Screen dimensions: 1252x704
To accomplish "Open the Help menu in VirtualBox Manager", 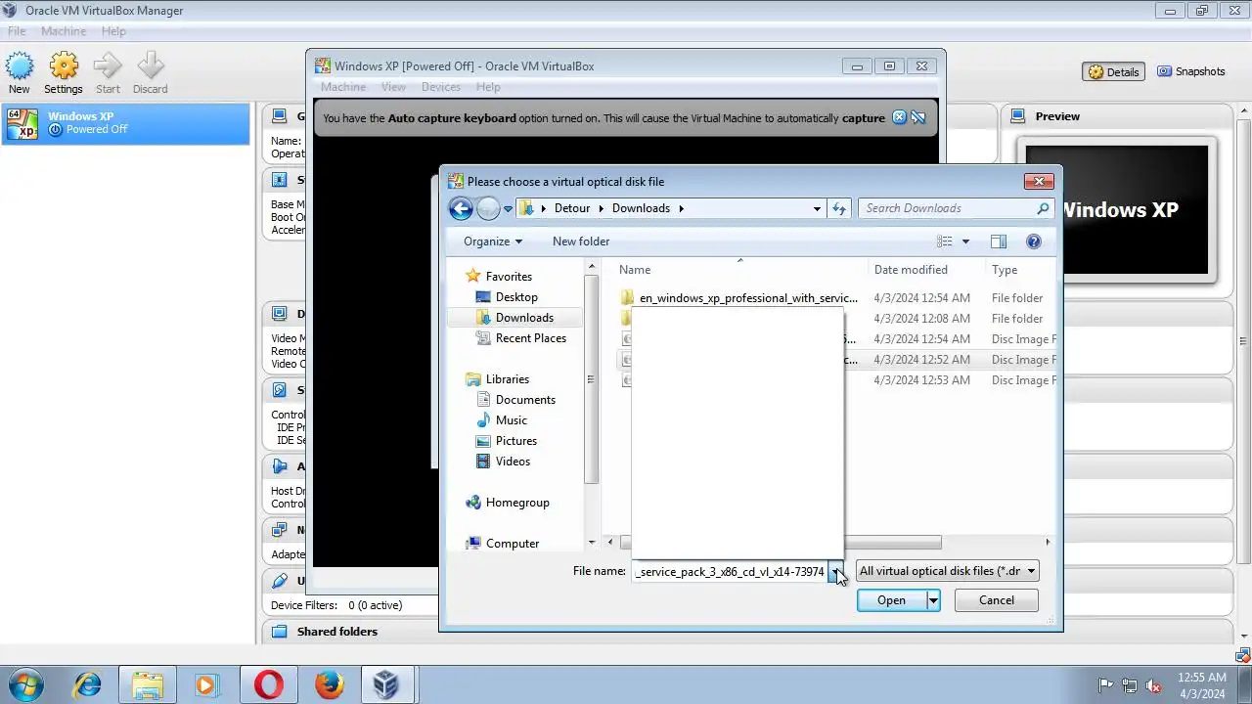I will point(113,31).
